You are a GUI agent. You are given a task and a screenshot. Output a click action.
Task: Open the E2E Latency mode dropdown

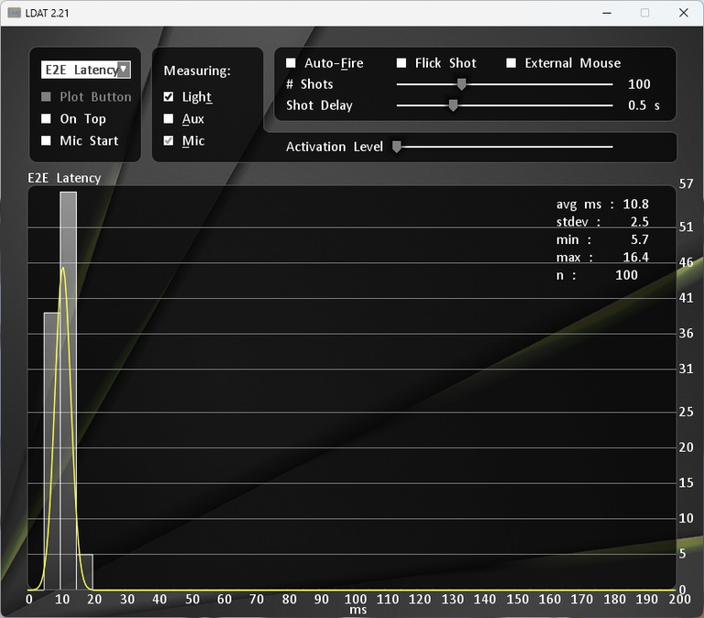(x=86, y=70)
